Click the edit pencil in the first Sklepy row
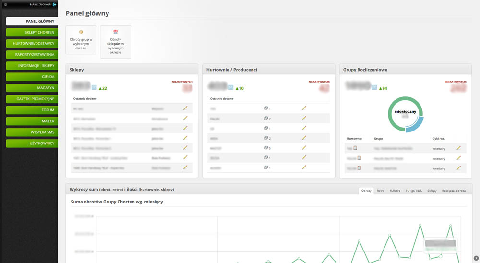The image size is (480, 263). pos(185,108)
